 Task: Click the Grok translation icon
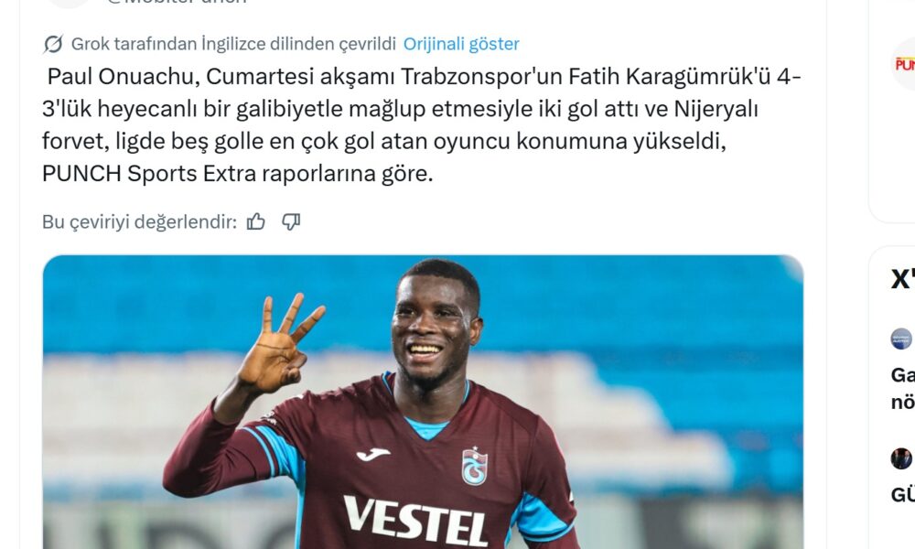pyautogui.click(x=53, y=44)
